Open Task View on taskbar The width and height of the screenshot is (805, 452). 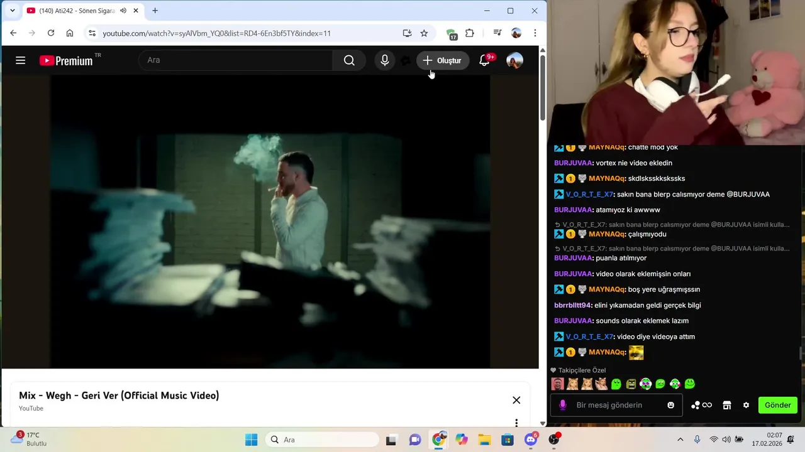[x=391, y=439]
